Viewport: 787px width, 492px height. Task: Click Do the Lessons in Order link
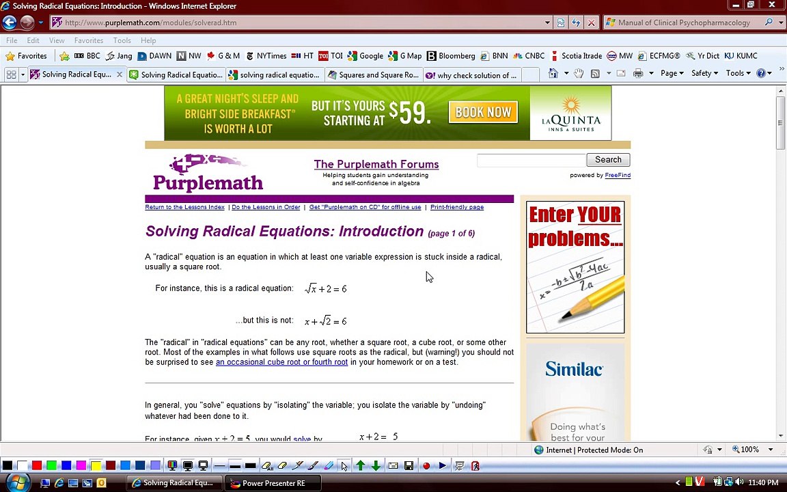pyautogui.click(x=266, y=207)
